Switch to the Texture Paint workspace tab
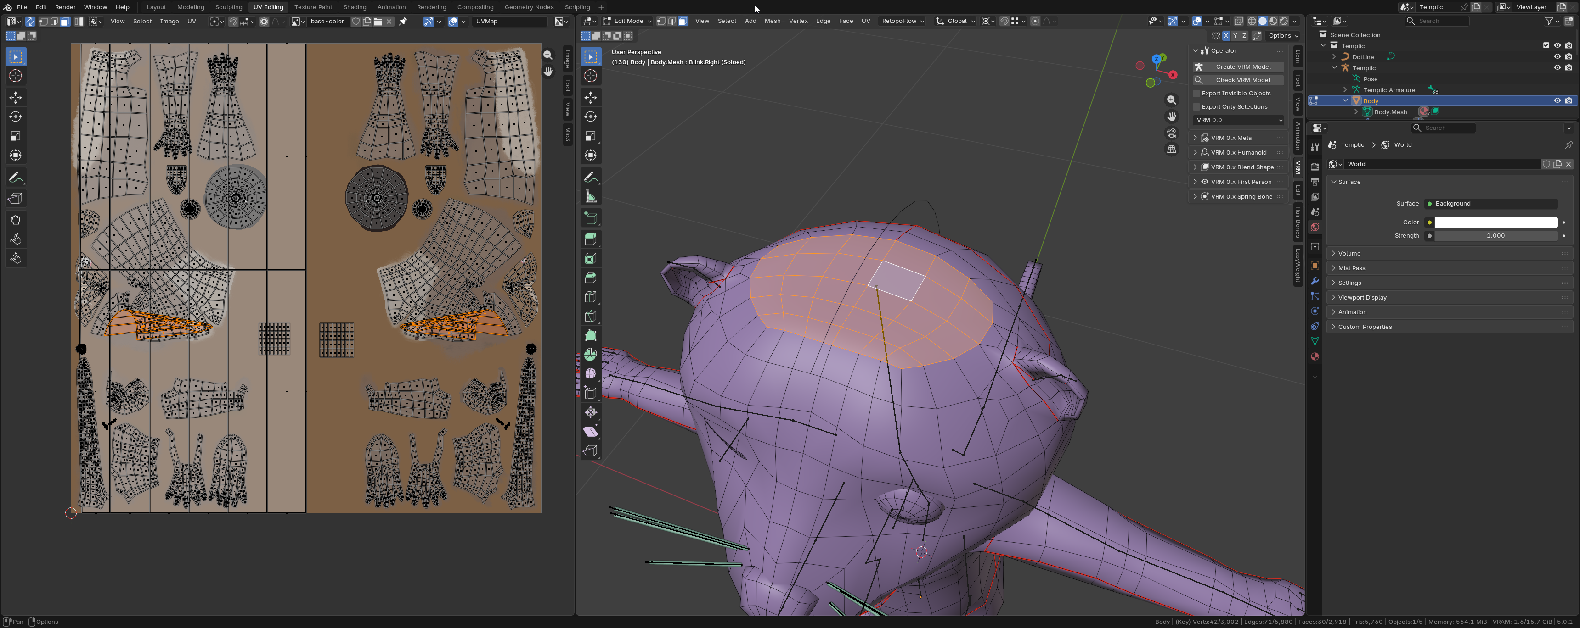 313,7
